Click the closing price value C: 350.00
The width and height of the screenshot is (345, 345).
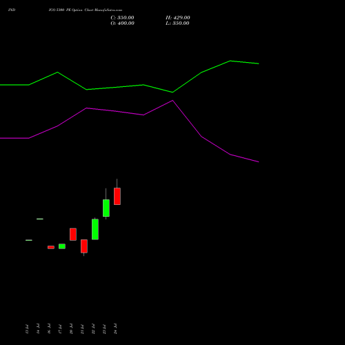[x=122, y=18]
